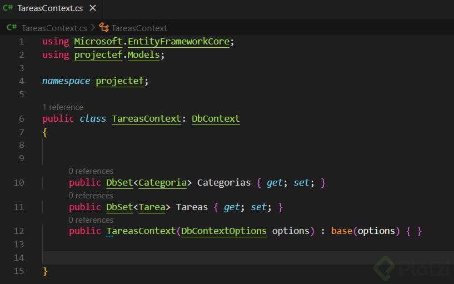Screen dimensions: 454x284
Task: Click the DbContextOptions parameter type
Action: (224, 231)
